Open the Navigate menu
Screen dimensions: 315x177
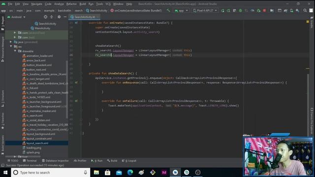[36, 4]
